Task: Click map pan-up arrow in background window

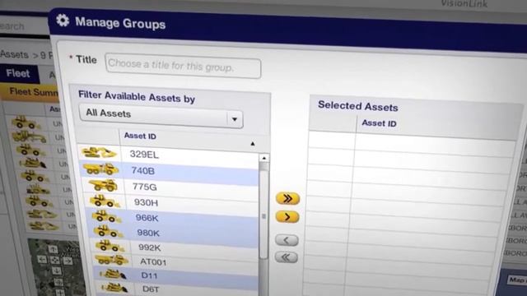Action: [53, 249]
